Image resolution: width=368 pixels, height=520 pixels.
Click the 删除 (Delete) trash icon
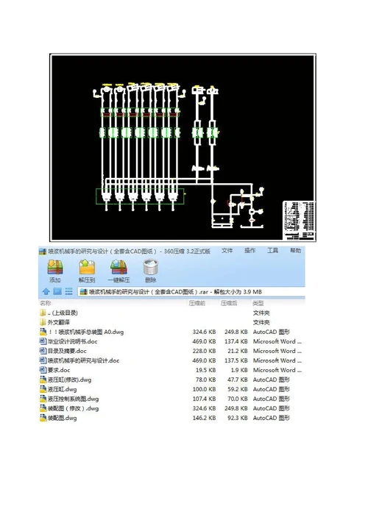(x=151, y=267)
